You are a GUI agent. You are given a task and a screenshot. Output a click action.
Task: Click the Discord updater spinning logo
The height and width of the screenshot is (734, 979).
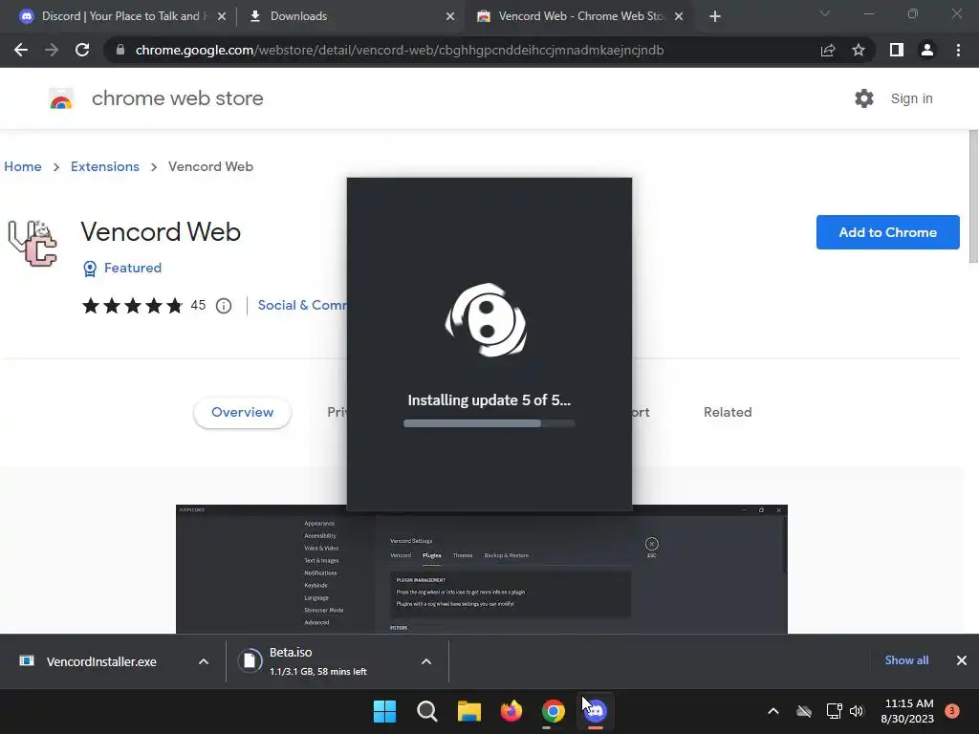(487, 320)
